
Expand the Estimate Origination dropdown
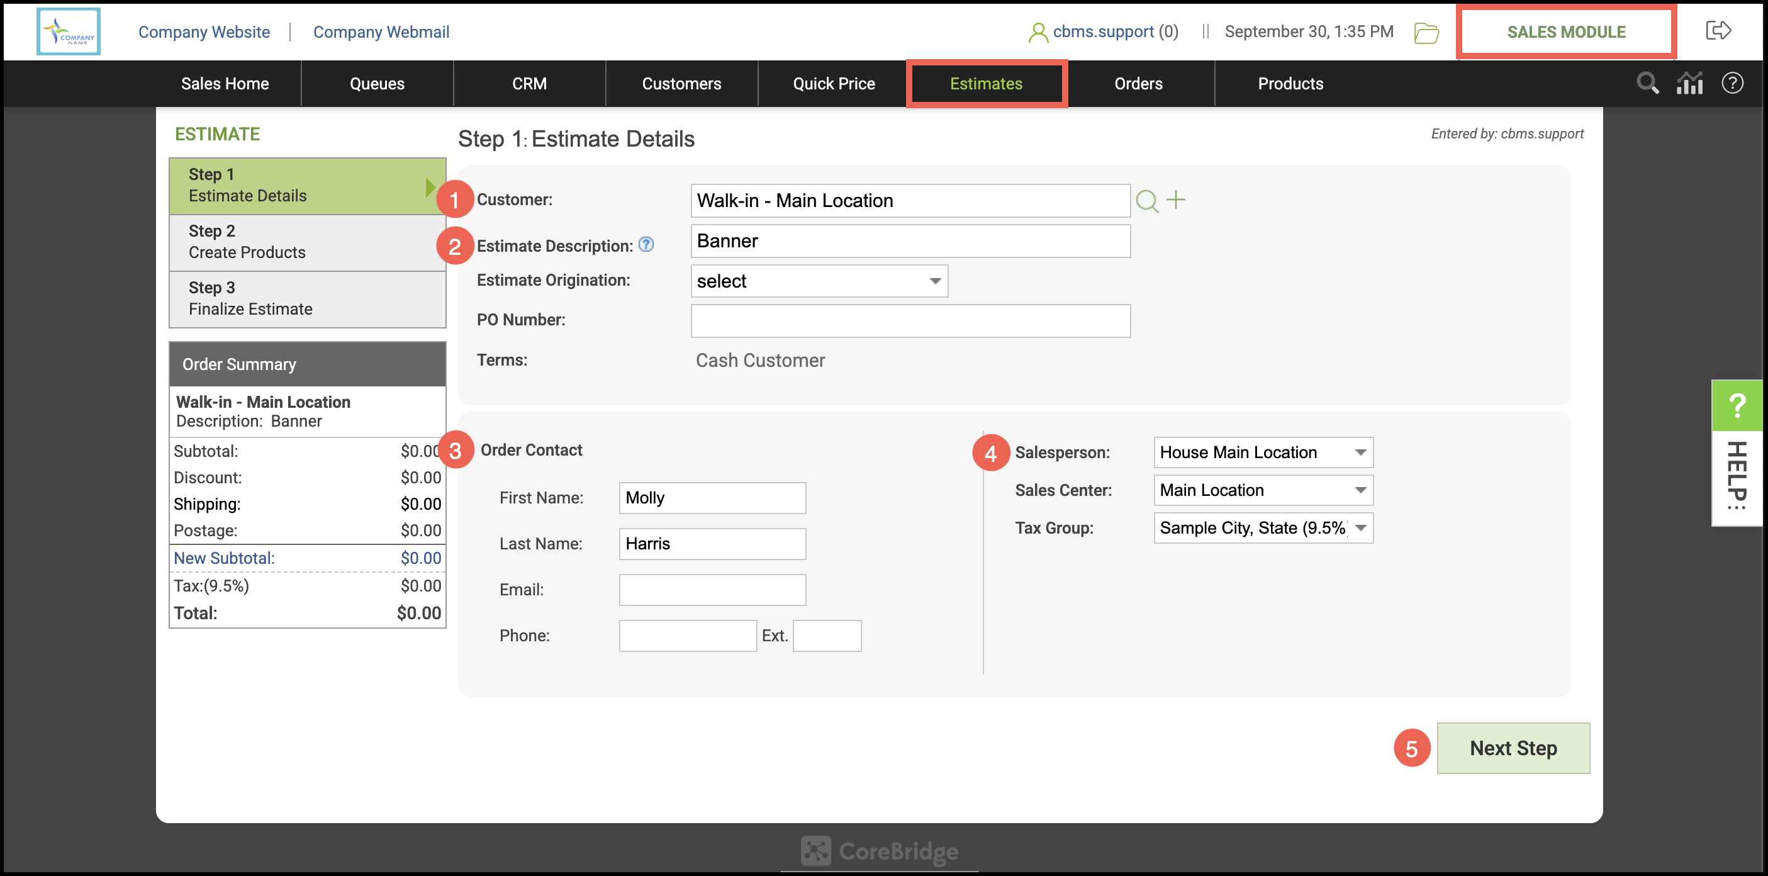point(819,281)
